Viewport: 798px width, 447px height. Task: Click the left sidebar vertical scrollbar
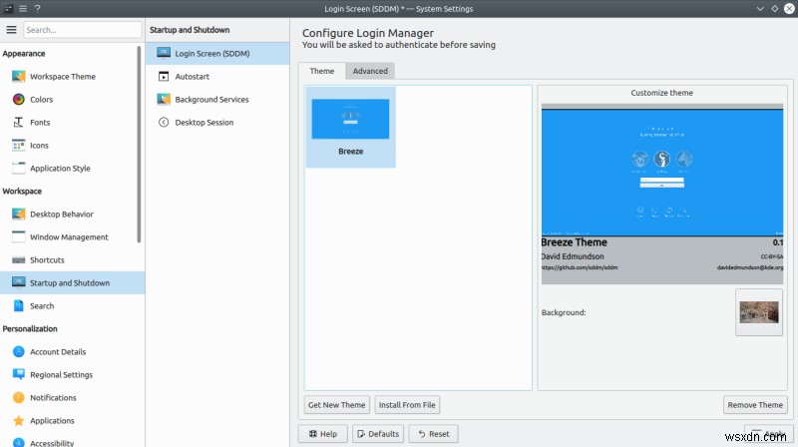[139, 145]
